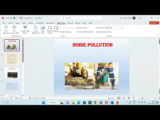Click Accessibility: Investigate in status bar
Screen dimensions: 160x120
click(x=37, y=98)
